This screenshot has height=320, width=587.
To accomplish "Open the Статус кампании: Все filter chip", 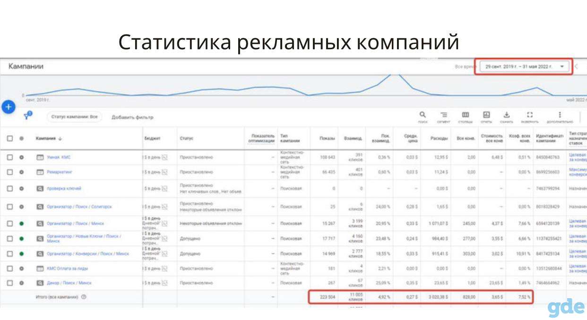I will point(74,117).
